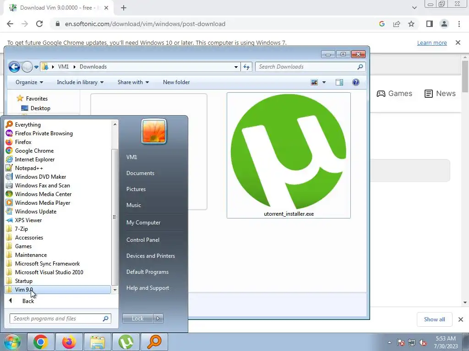The width and height of the screenshot is (469, 351).
Task: Click Learn more on the Chrome update notice
Action: click(432, 43)
